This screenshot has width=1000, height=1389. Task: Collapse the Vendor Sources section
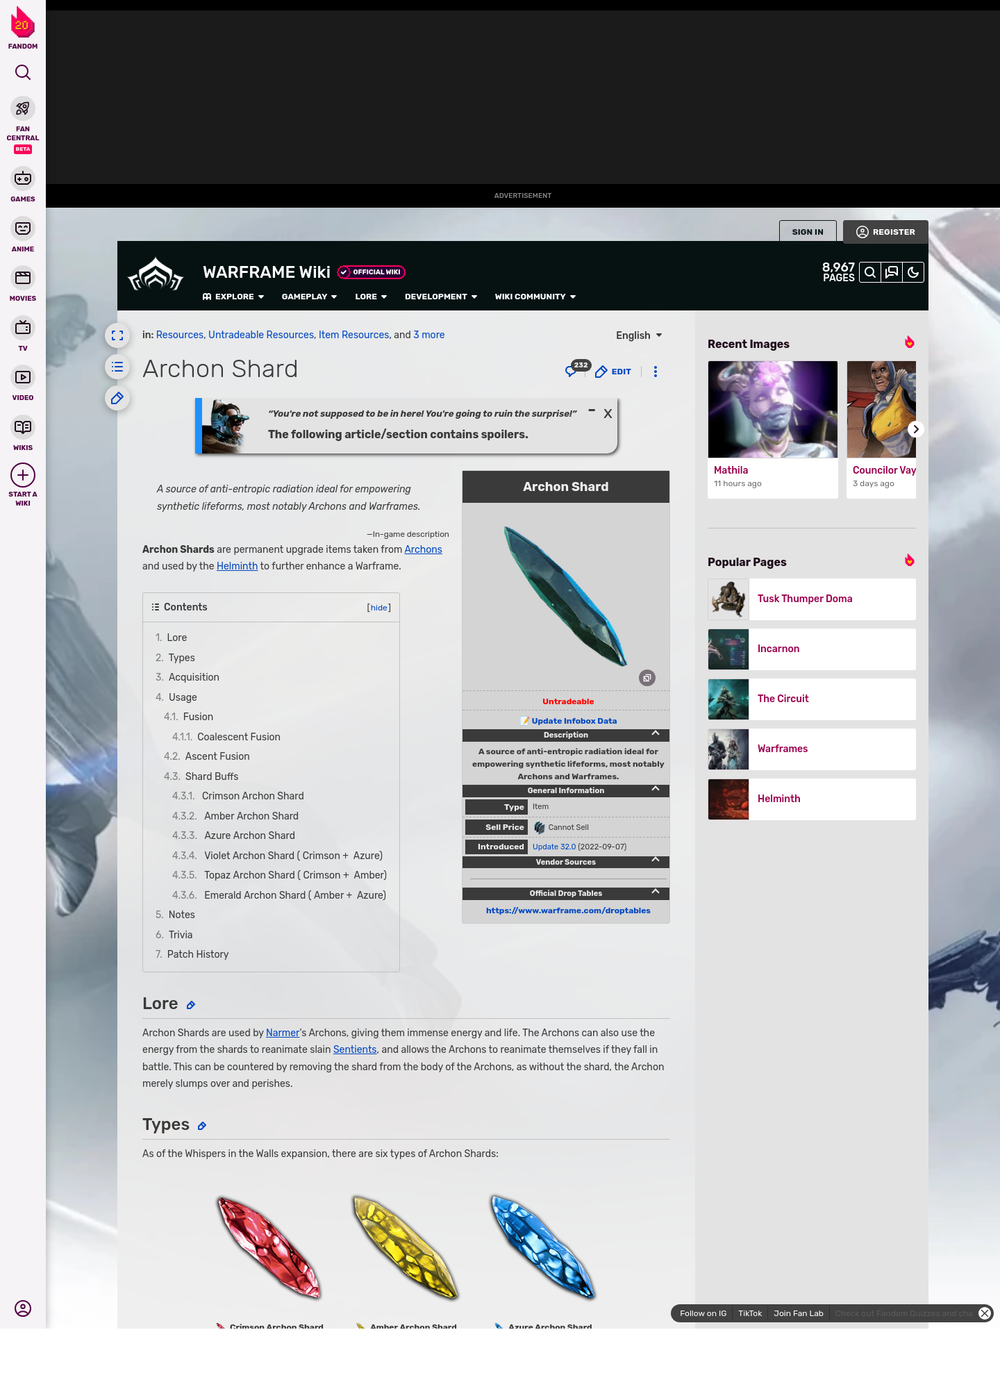click(656, 860)
